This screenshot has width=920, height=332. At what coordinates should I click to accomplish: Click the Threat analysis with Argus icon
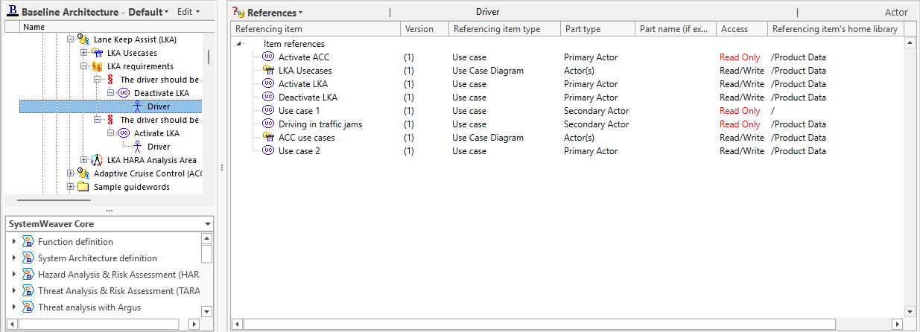[28, 307]
